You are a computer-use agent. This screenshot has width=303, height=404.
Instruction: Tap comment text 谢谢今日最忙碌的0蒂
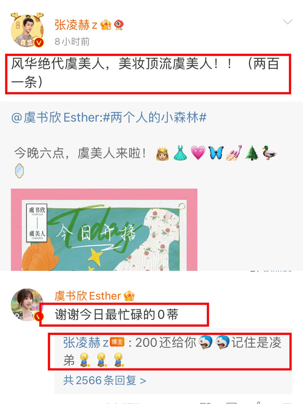[116, 315]
